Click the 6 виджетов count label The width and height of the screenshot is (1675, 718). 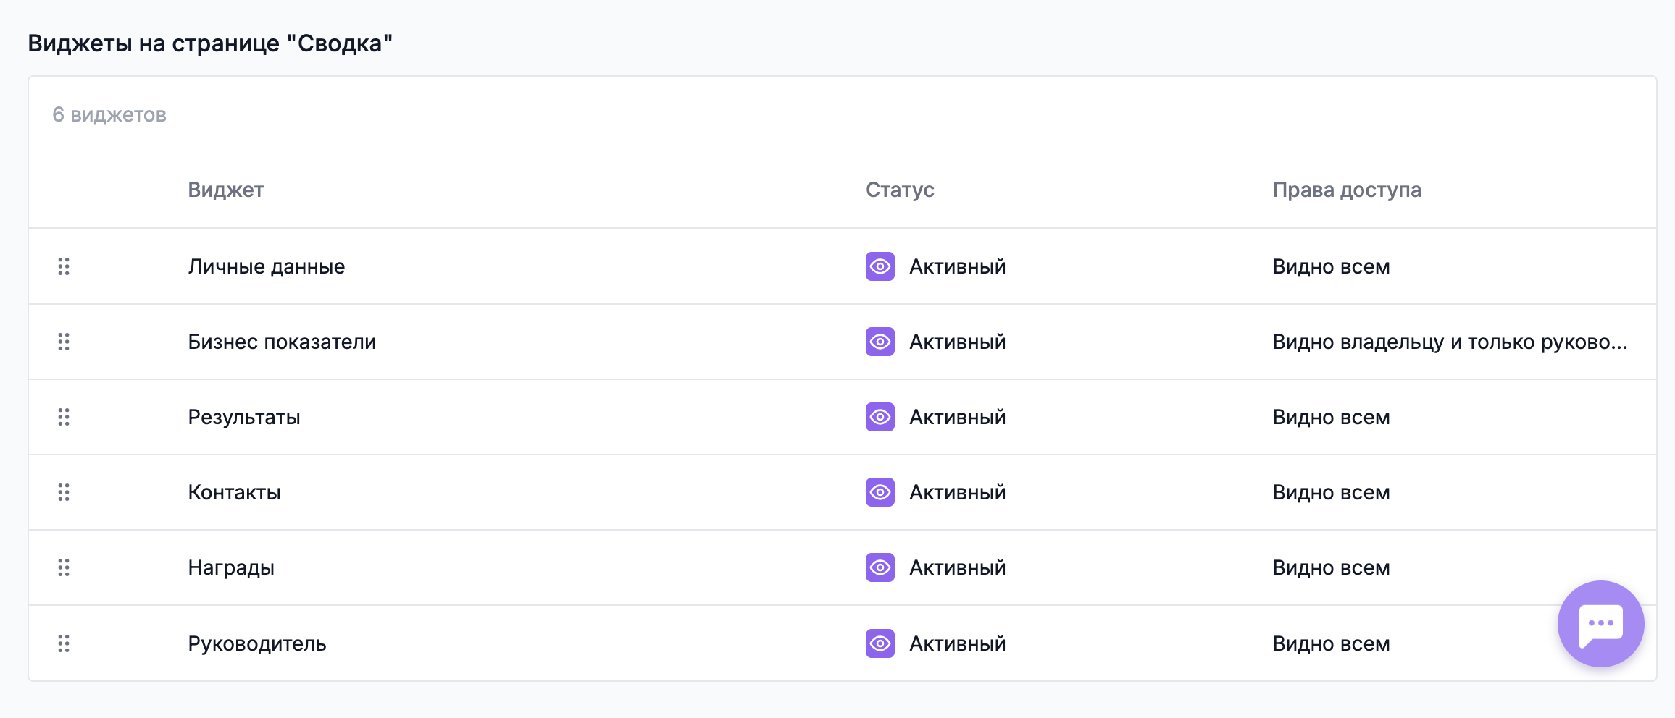pos(109,114)
